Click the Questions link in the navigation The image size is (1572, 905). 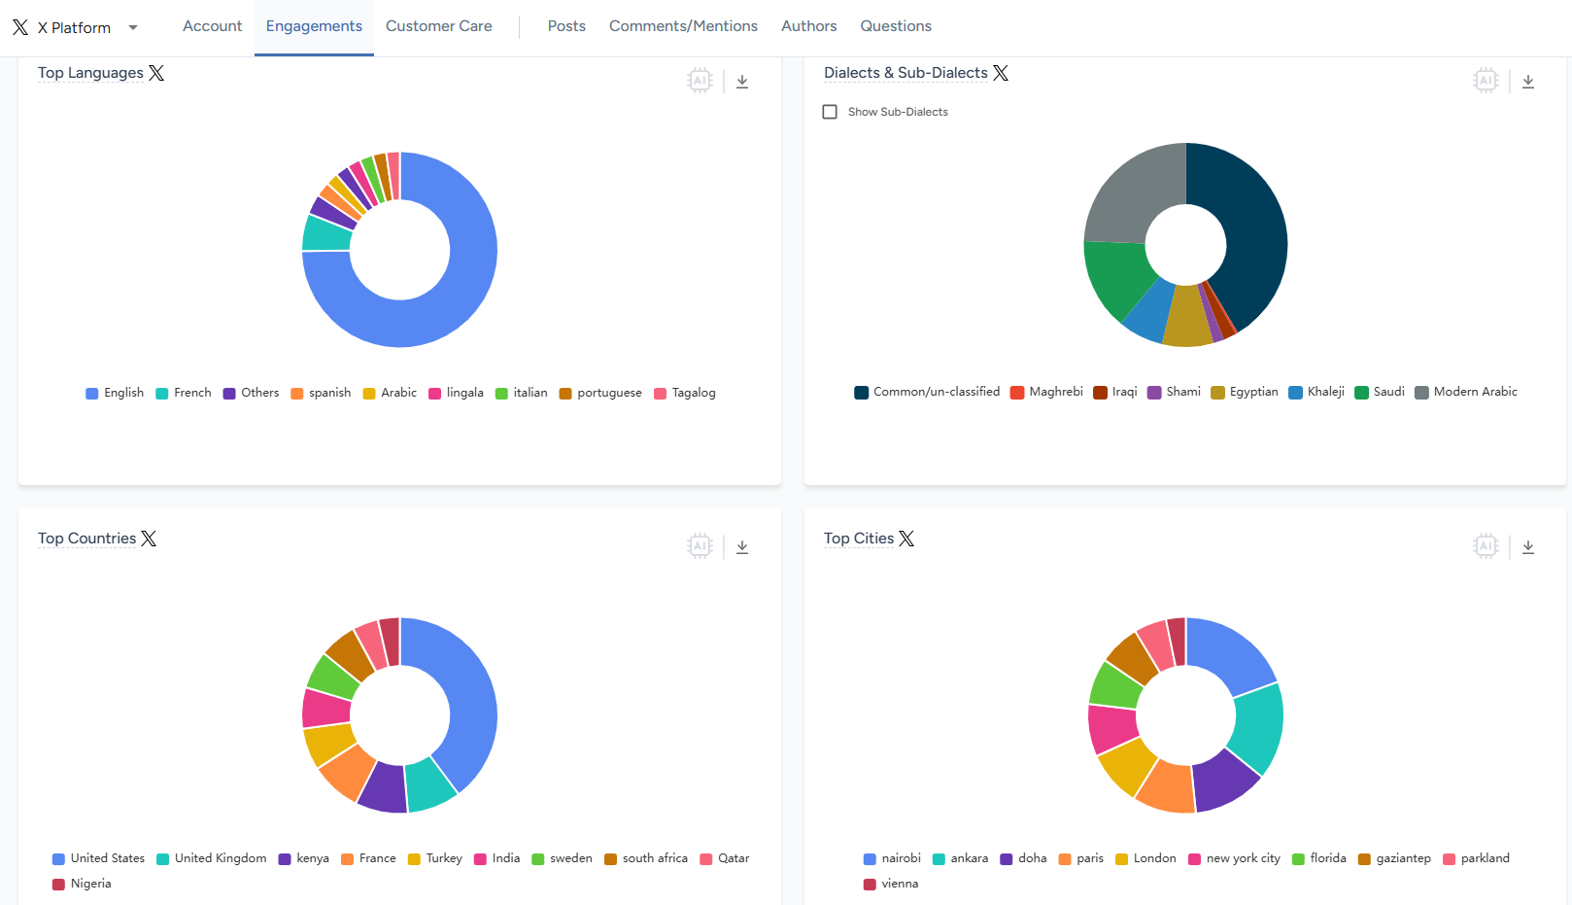pyautogui.click(x=896, y=26)
